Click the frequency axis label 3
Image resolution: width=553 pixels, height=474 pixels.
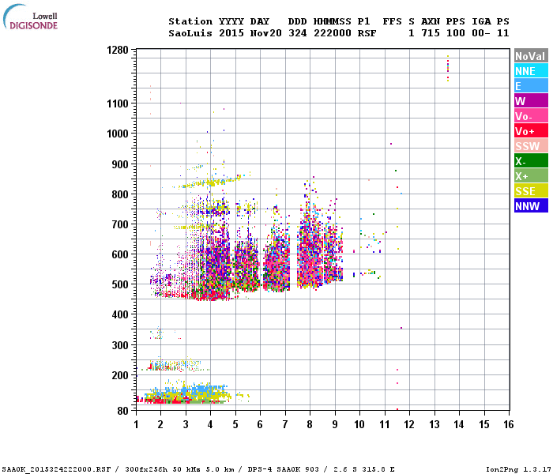click(186, 424)
